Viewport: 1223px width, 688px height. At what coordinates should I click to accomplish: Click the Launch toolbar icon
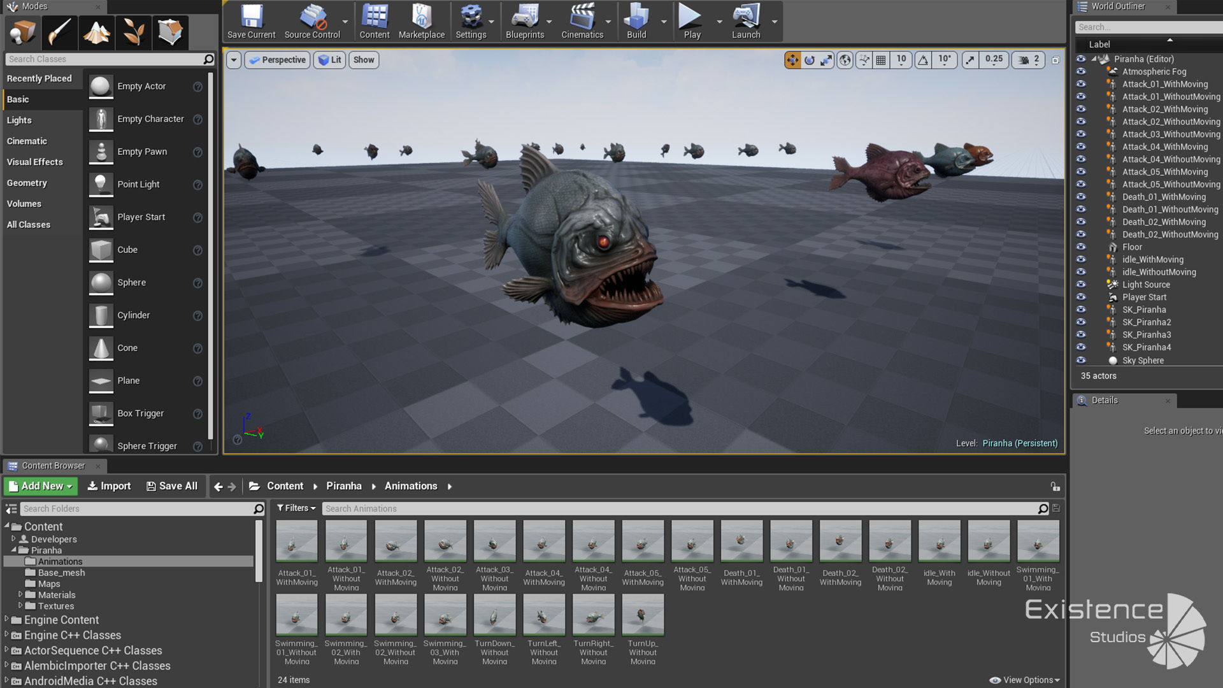746,21
